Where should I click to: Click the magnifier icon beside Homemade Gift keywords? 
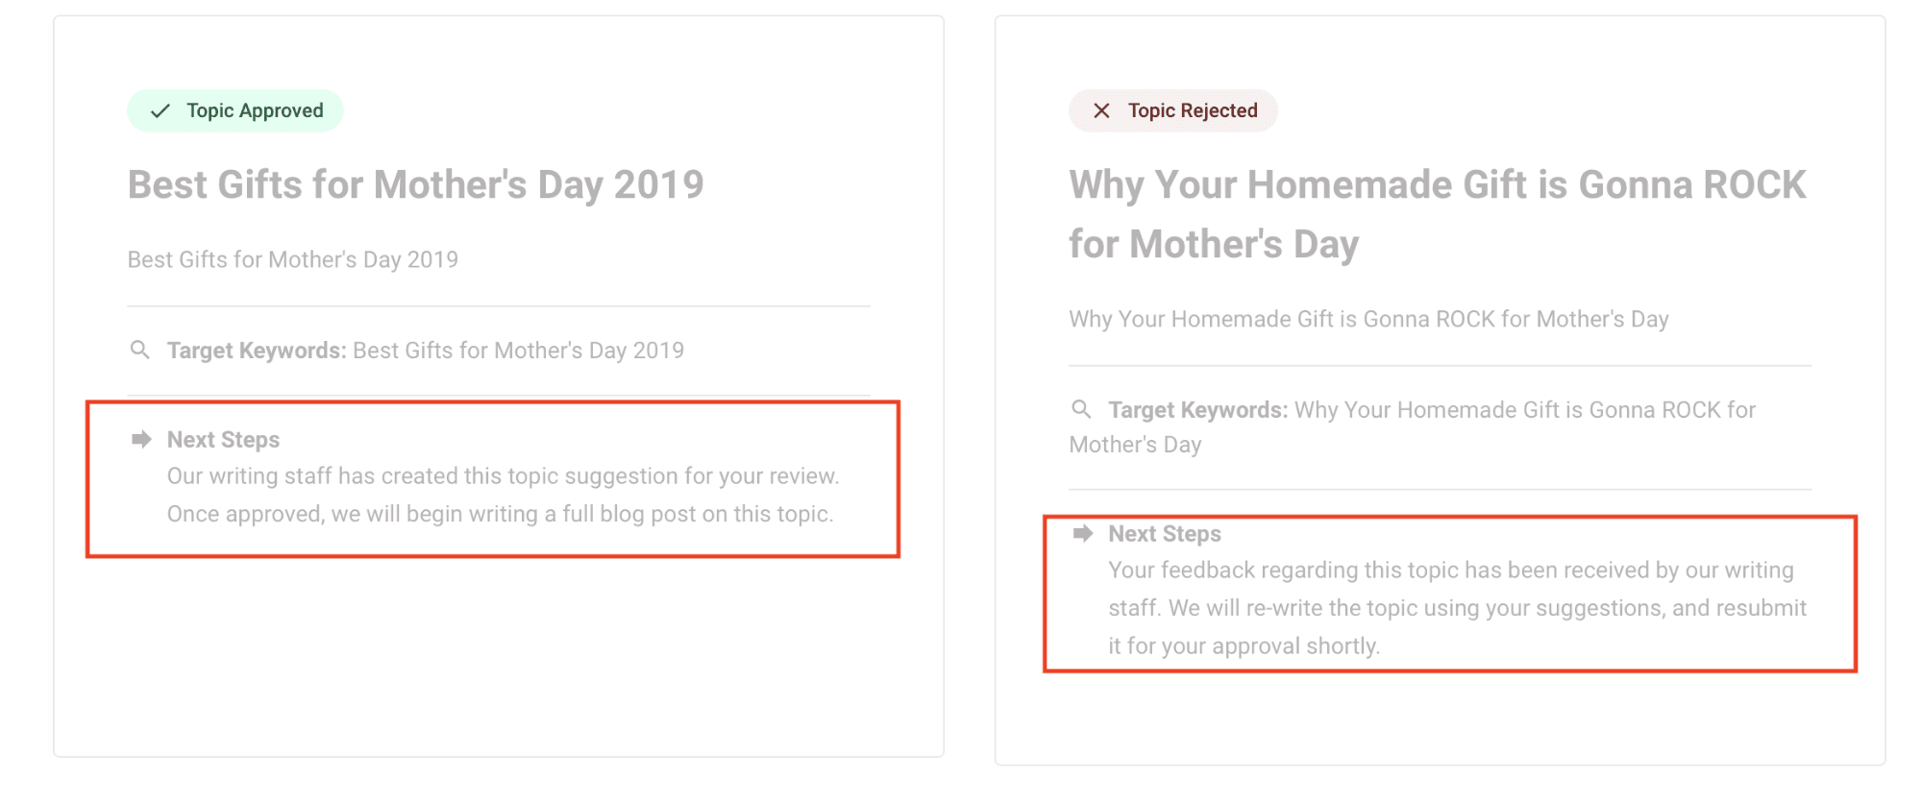1081,409
